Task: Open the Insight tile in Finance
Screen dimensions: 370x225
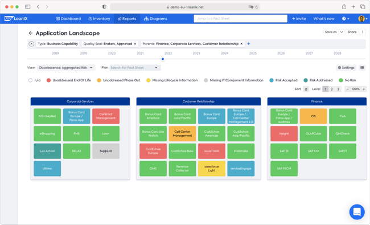Action: click(284, 134)
